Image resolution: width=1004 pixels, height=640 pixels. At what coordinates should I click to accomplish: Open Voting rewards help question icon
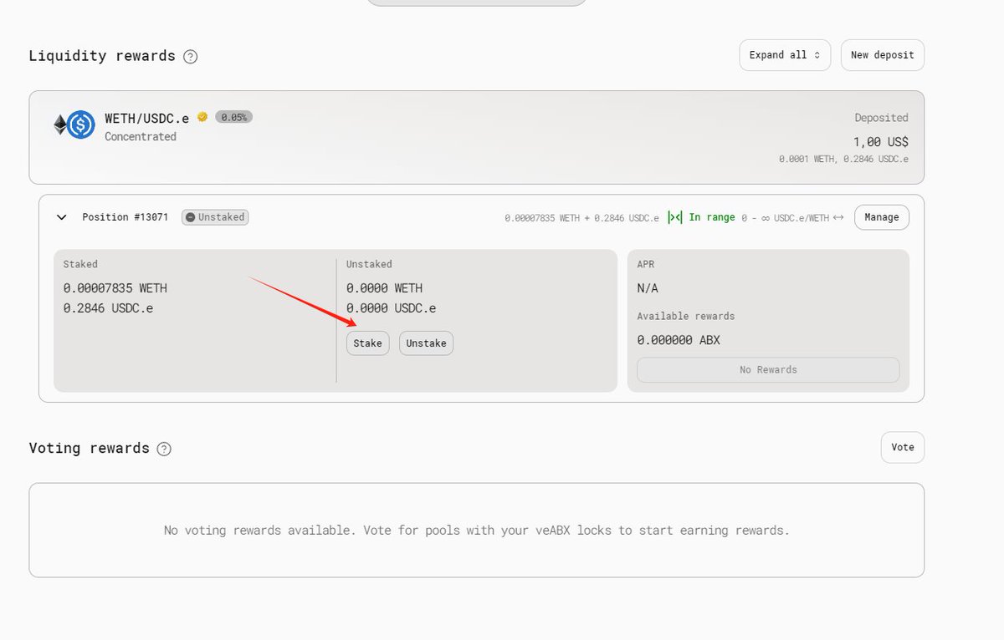coord(164,449)
